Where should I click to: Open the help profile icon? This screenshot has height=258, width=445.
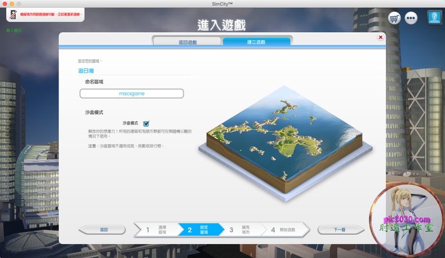point(434,17)
